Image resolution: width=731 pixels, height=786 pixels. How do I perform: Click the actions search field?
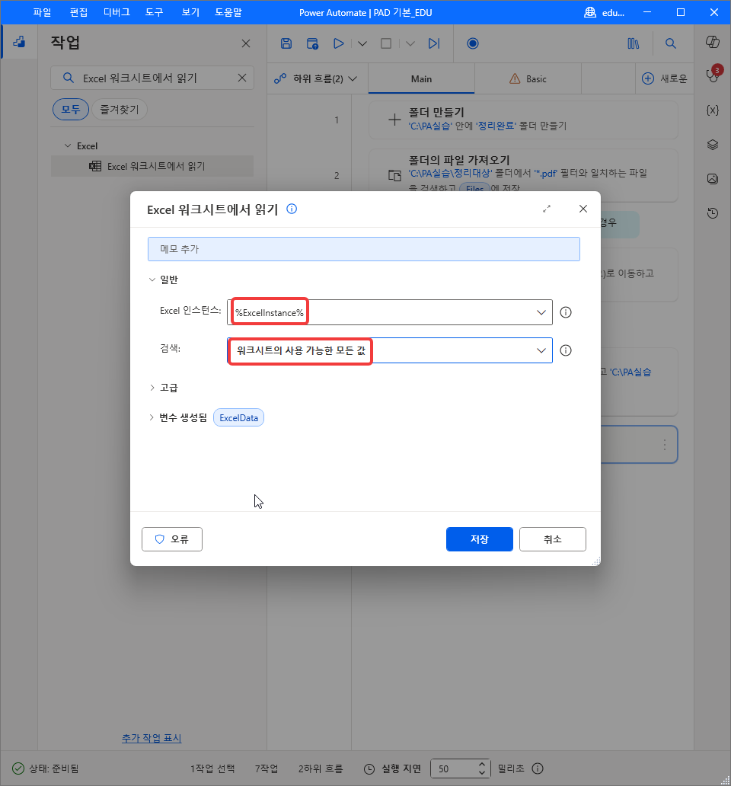[x=152, y=78]
